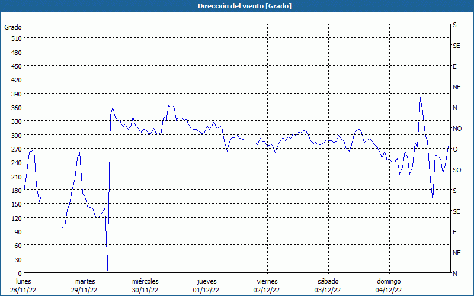Click the chart title 'Dirección del viento [Grado]'

[x=245, y=6]
